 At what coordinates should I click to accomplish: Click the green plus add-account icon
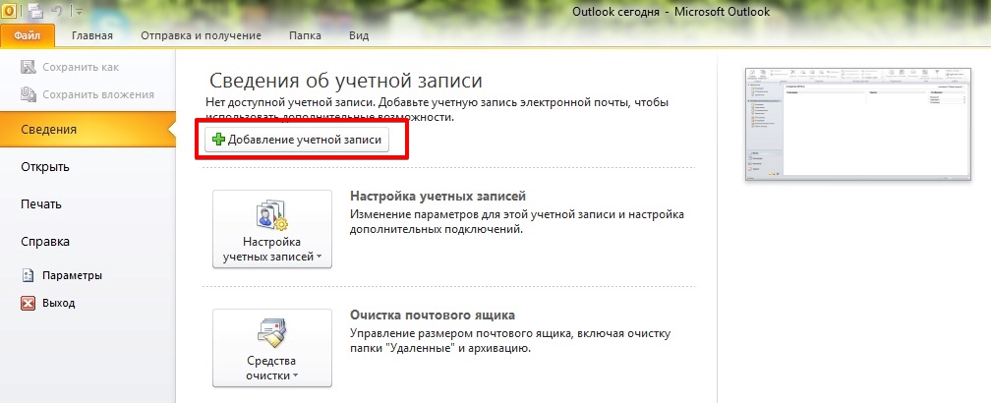coord(218,140)
